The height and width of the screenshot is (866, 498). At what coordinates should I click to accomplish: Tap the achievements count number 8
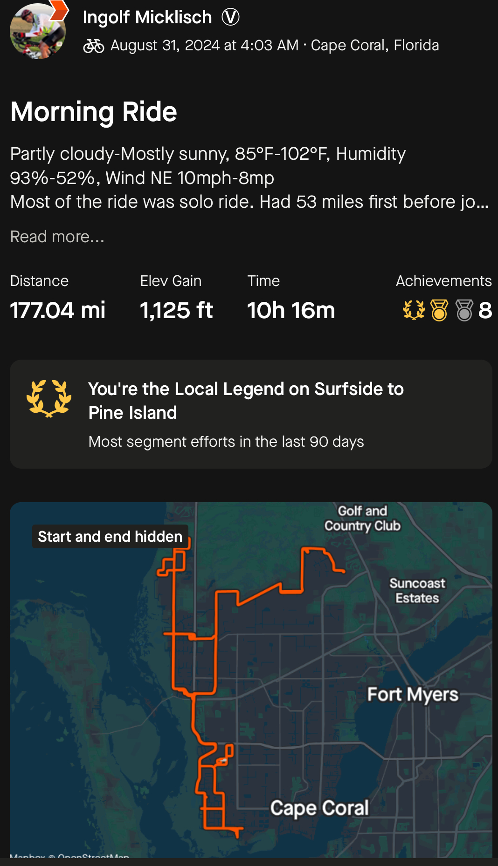pos(485,310)
